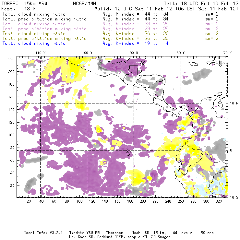The width and height of the screenshot is (240, 240).
Task: Click the blue "Total cloud mixing ratio" legend line
Action: [x=34, y=43]
